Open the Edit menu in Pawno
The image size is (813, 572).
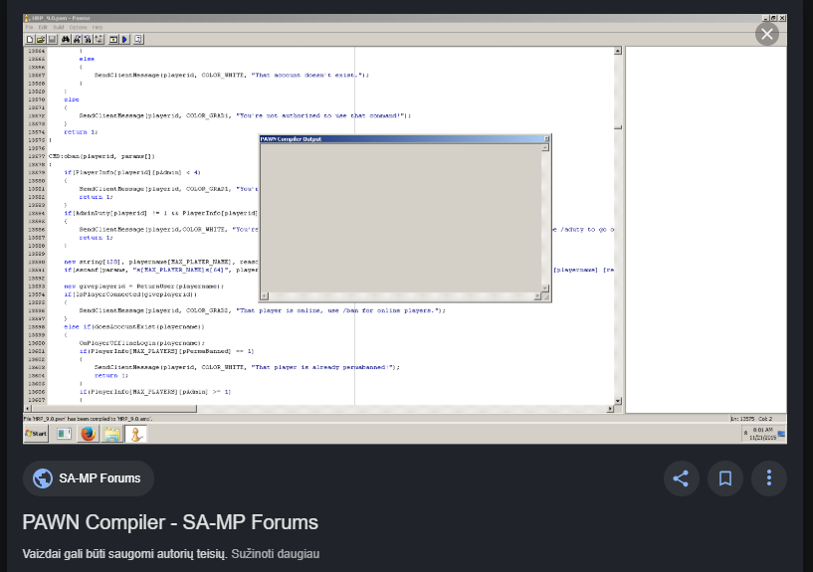point(43,28)
